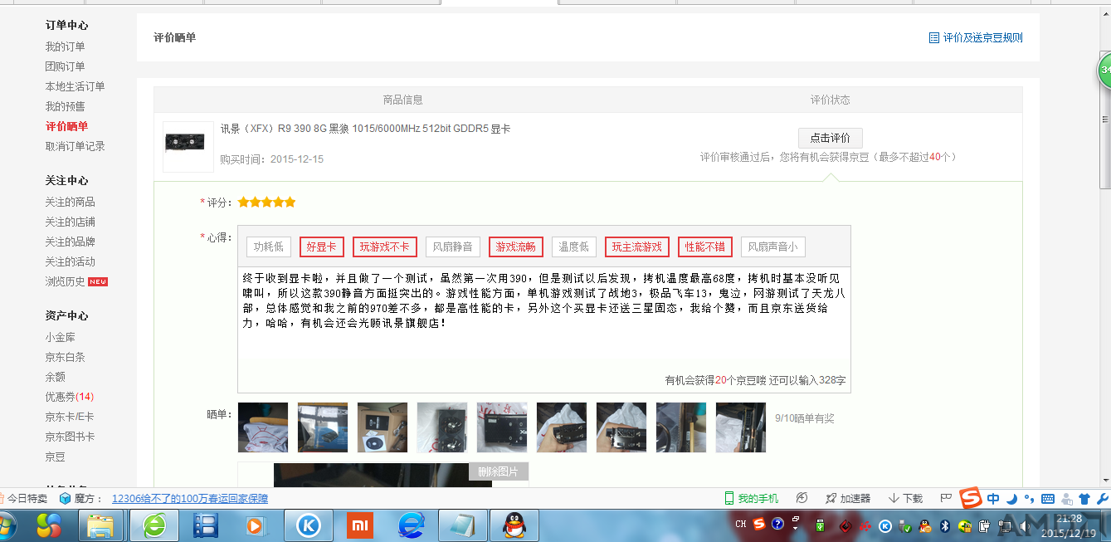Image resolution: width=1111 pixels, height=542 pixels.
Task: Deselect the 玩游戏不卡 tag
Action: 385,247
